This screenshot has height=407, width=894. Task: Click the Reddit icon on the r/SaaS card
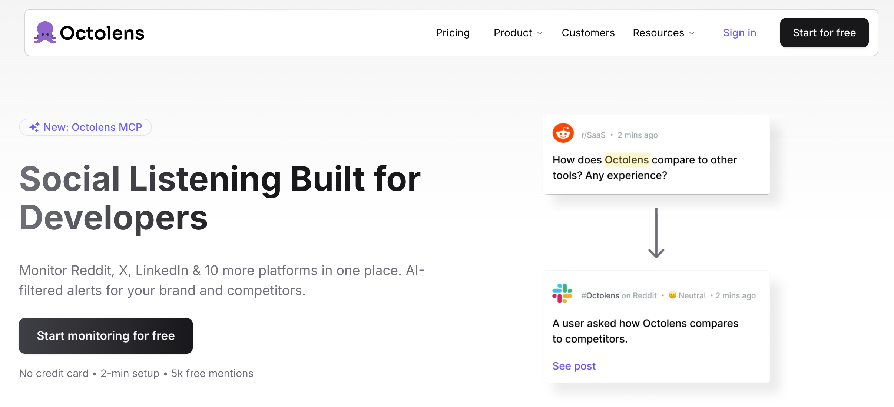(x=563, y=133)
